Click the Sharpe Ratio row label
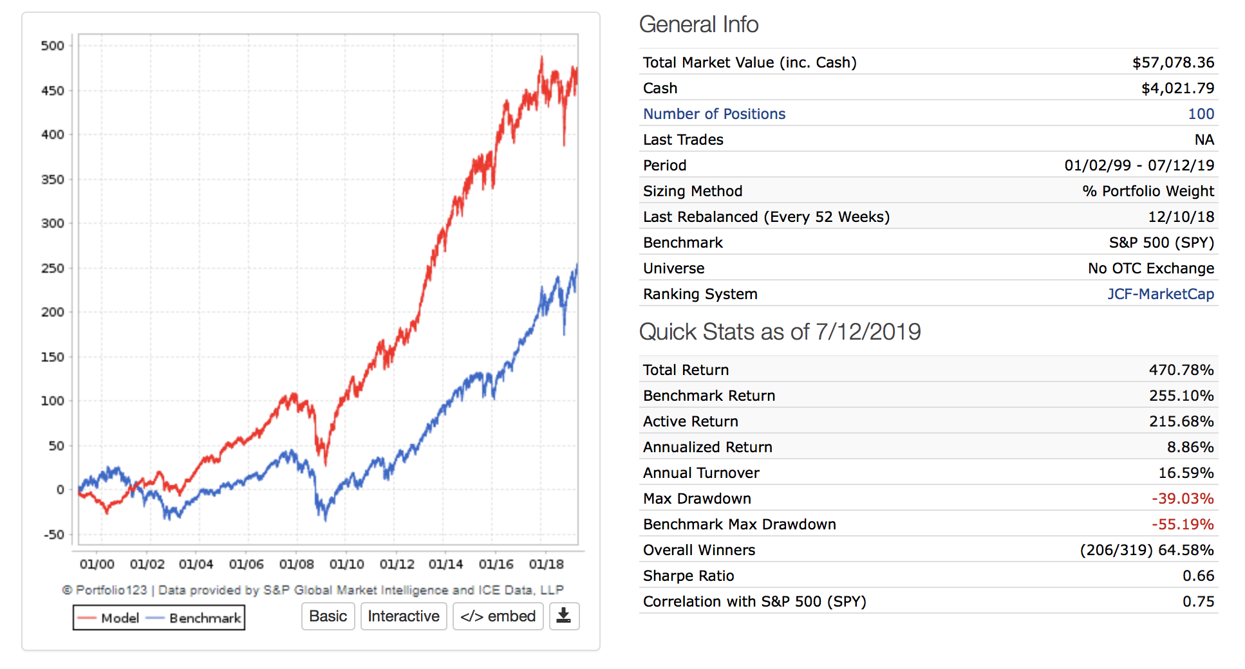The width and height of the screenshot is (1245, 669). [x=688, y=576]
